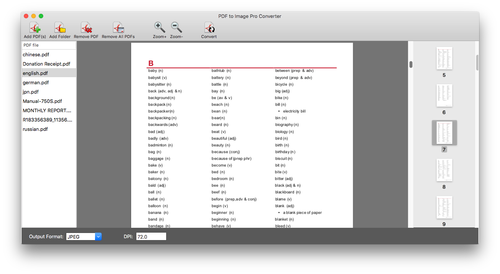Open the page 9 thumbnail
The image size is (500, 274).
pyautogui.click(x=444, y=207)
